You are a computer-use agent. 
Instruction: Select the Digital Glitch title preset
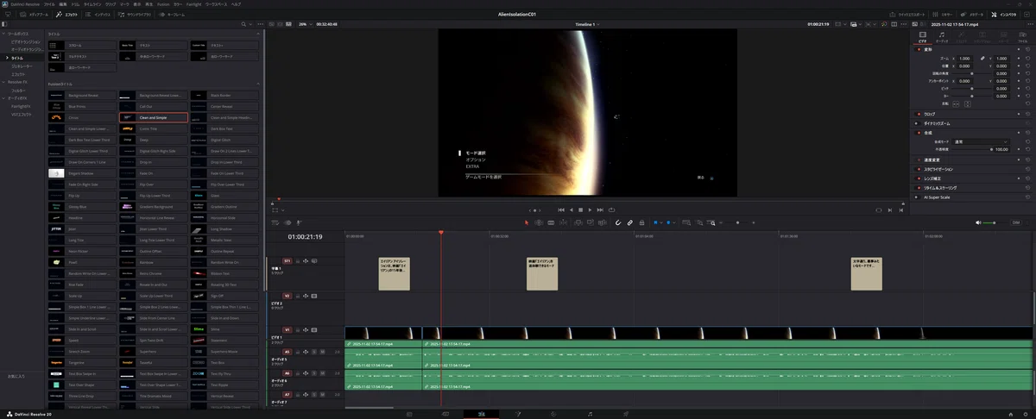point(224,140)
